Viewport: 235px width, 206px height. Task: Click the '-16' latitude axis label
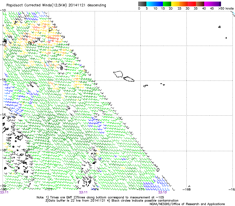(x=3, y=115)
